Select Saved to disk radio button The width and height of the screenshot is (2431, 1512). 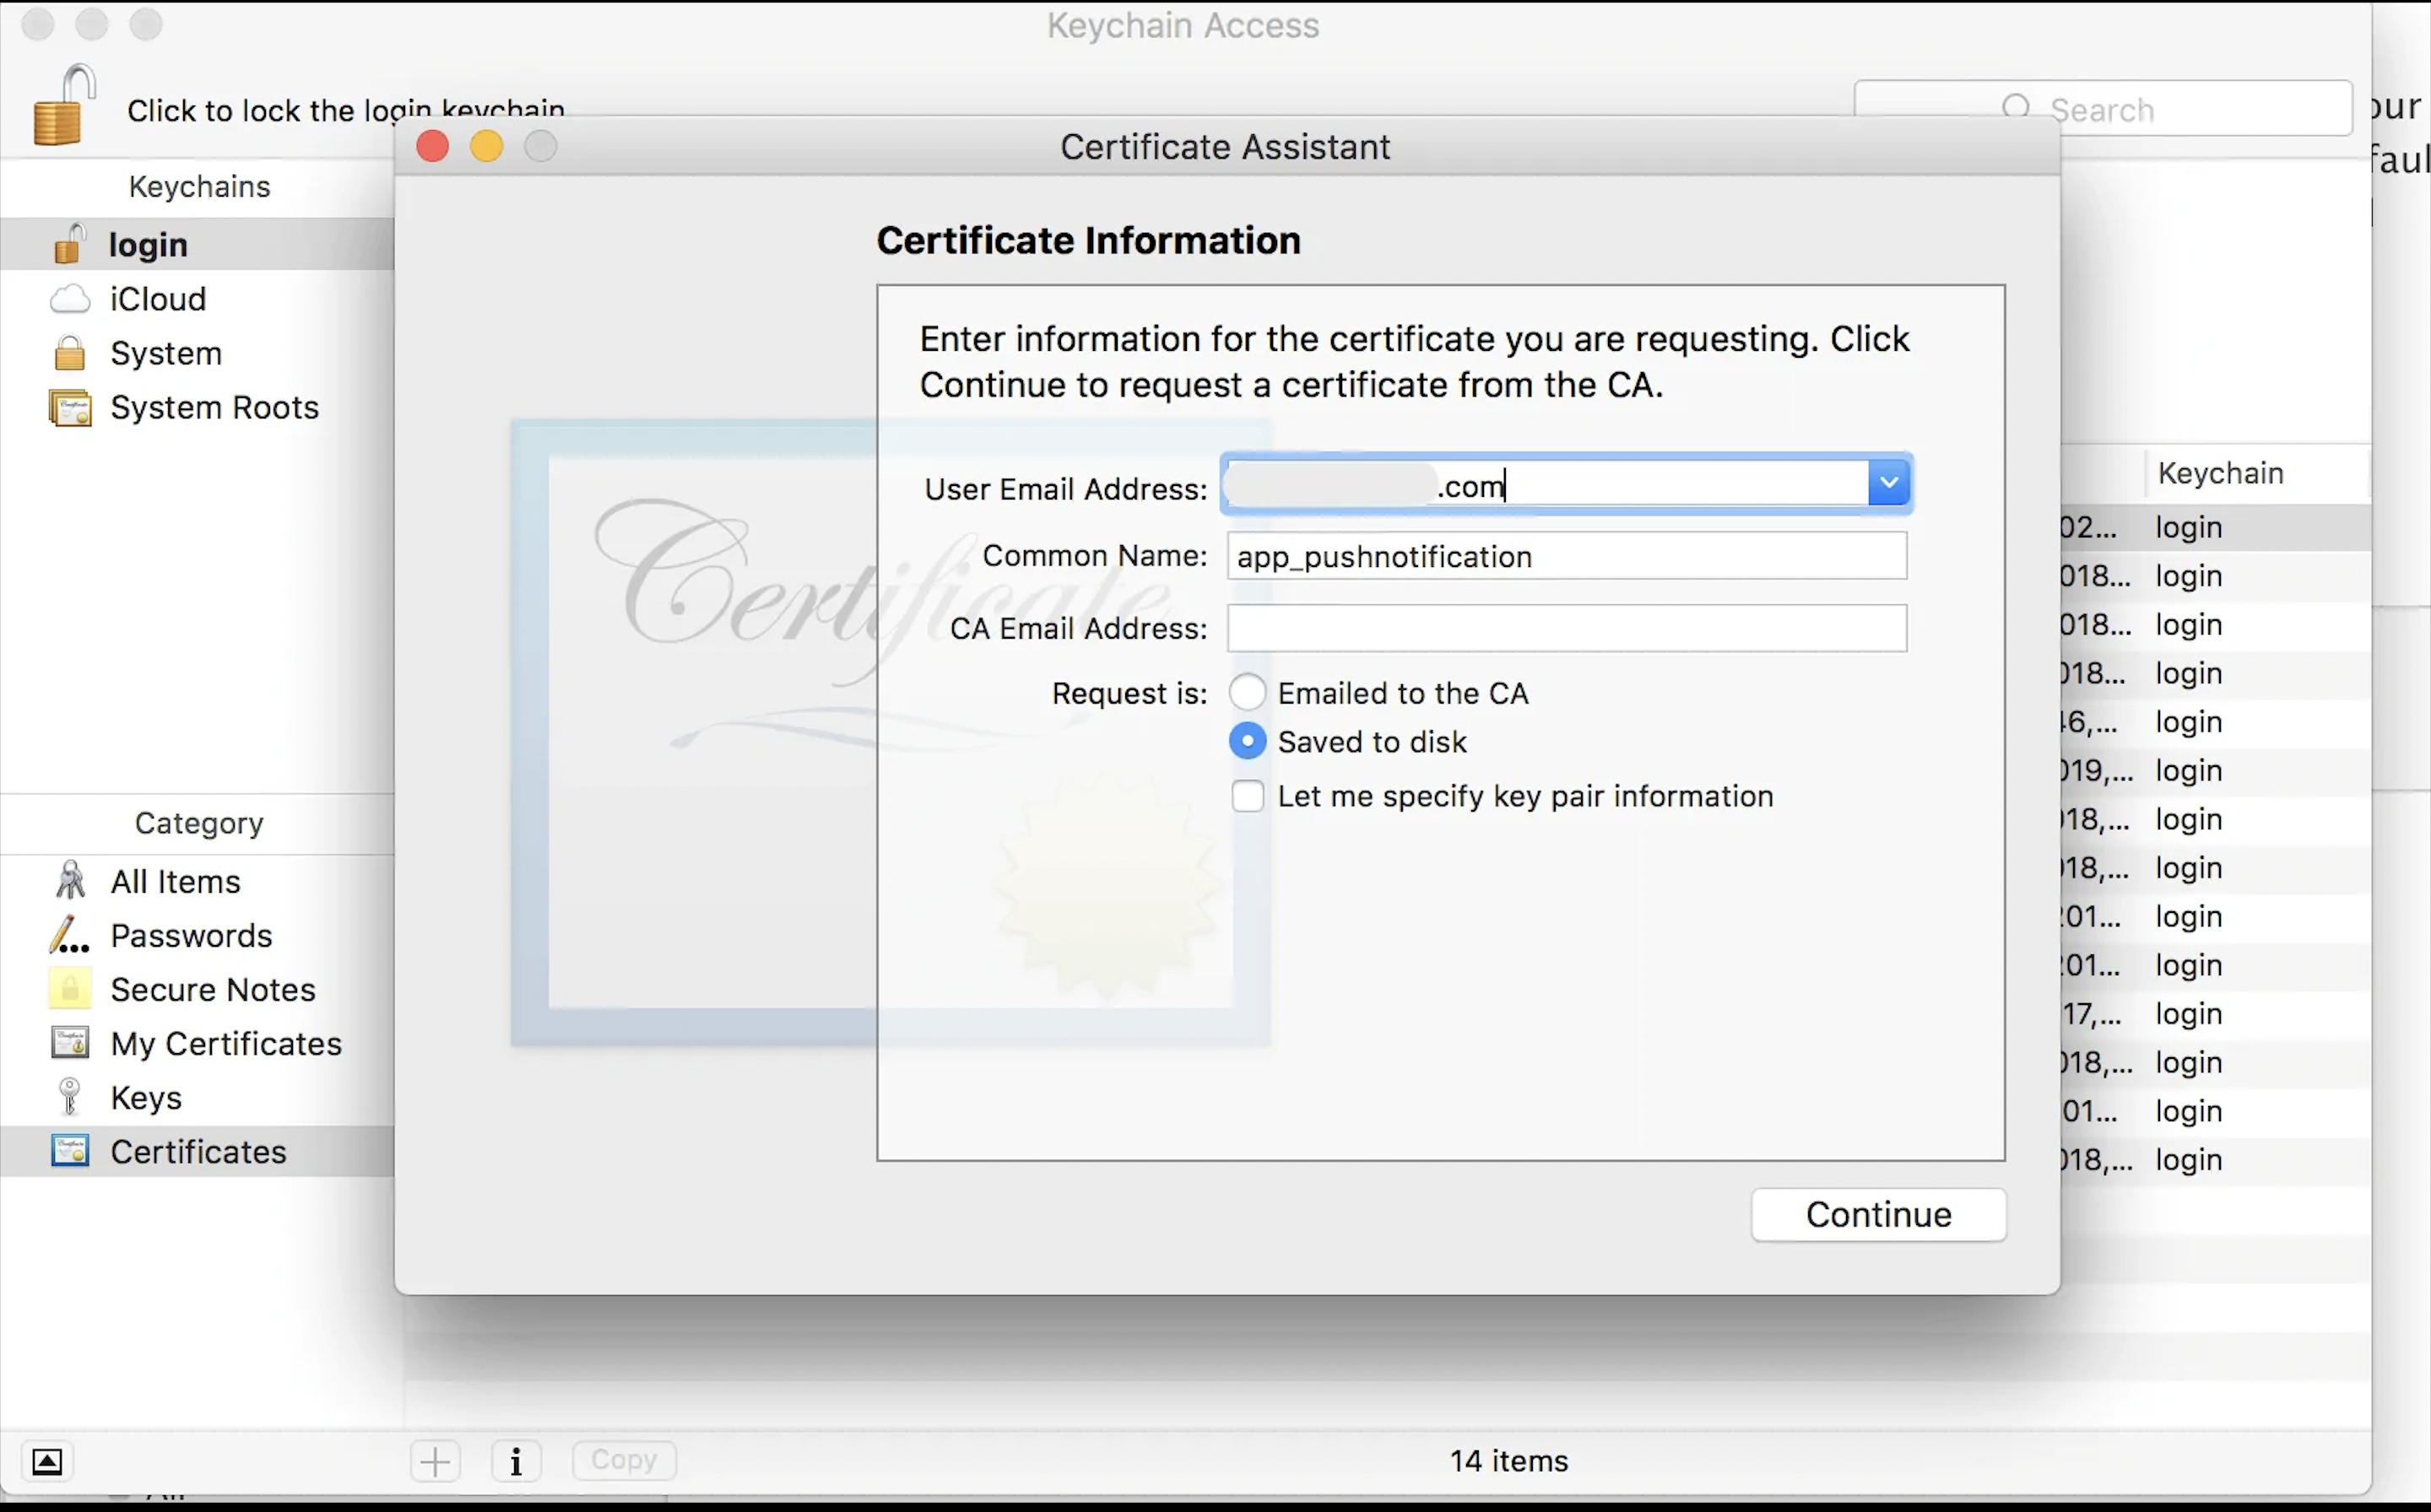[1248, 741]
